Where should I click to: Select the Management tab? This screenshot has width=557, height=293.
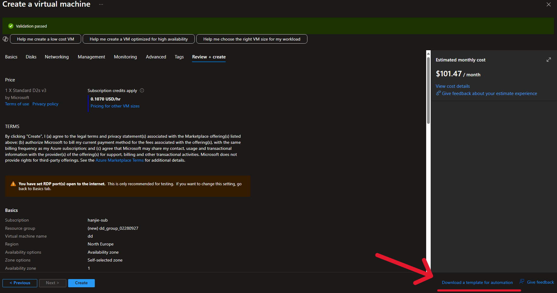[x=91, y=57]
